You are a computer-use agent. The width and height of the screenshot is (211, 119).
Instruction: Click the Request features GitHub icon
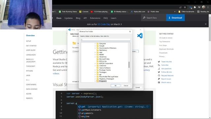click(x=159, y=76)
